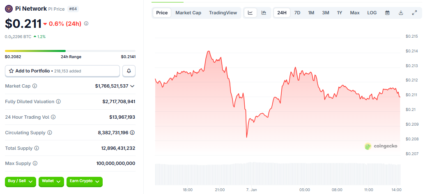Click the info icon after 8,382,731,196 value
The image size is (425, 194).
pyautogui.click(x=132, y=133)
